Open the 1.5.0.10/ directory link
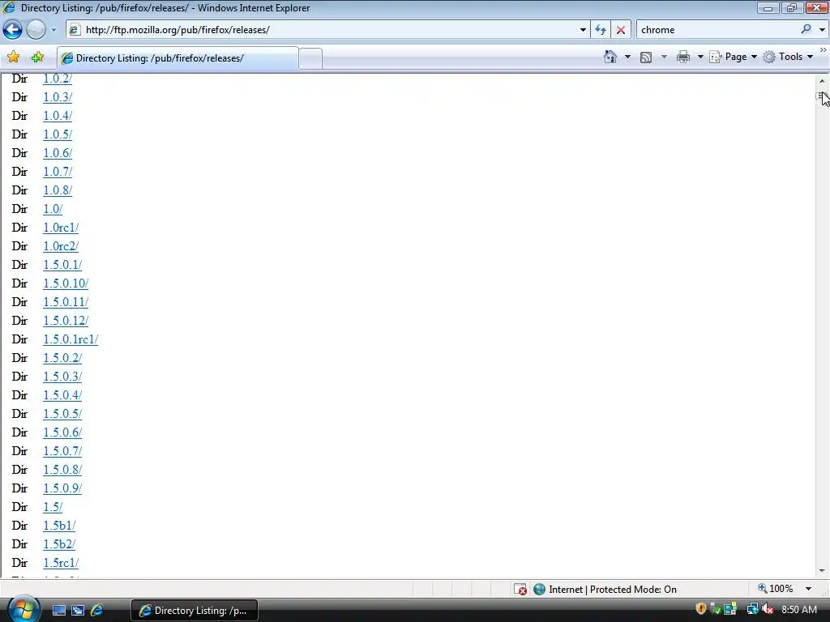 pos(66,283)
